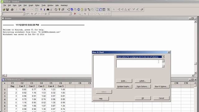Click the eraser icon at toolbar end
The image size is (199, 112).
tap(142, 10)
